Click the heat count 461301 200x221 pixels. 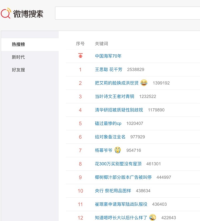pyautogui.click(x=153, y=164)
